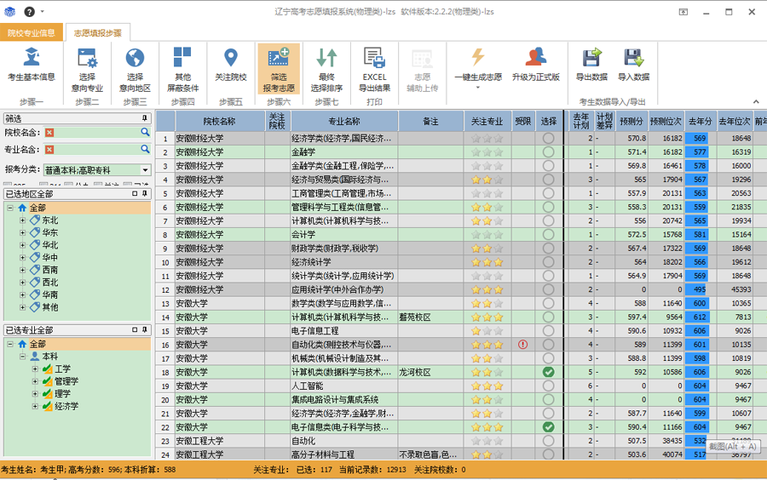Open 选择意向地区 globe icon
This screenshot has width=767, height=480.
pyautogui.click(x=135, y=58)
